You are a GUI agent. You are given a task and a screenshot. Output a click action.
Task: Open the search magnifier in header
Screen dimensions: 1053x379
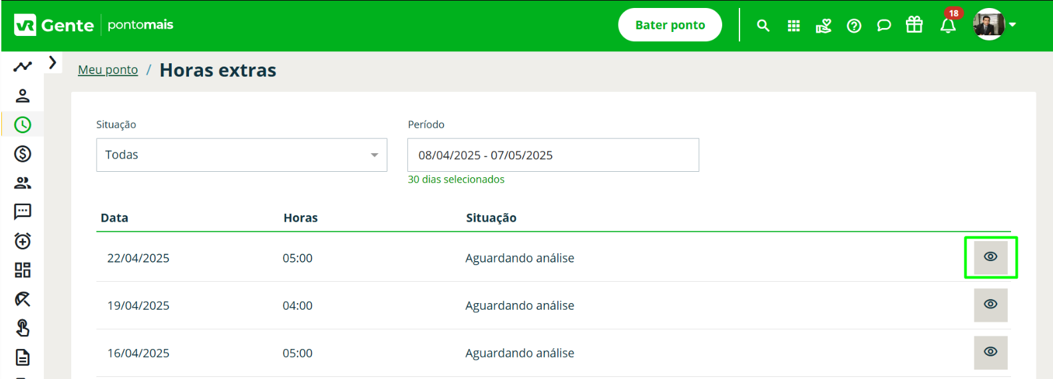tap(763, 25)
